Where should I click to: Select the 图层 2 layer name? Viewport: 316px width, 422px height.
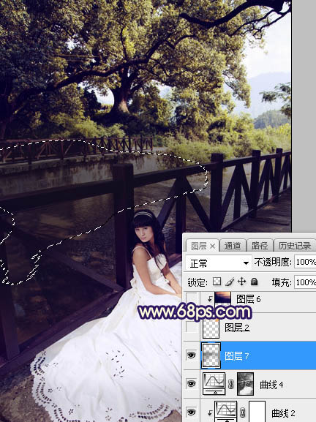[237, 328]
